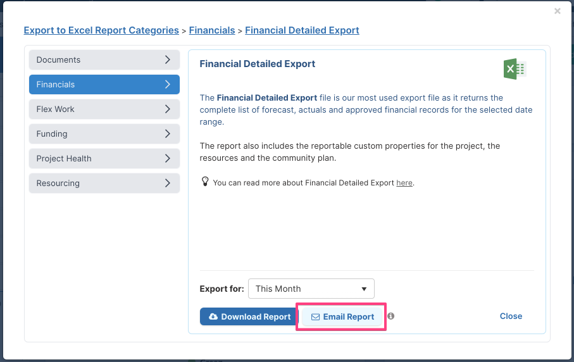Open Export to Excel Report Categories breadcrumb

pyautogui.click(x=101, y=30)
